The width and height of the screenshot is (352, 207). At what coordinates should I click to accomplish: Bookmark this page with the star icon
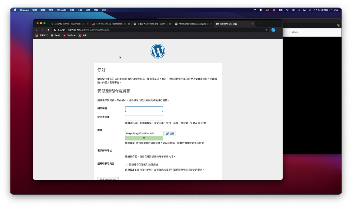pyautogui.click(x=267, y=30)
